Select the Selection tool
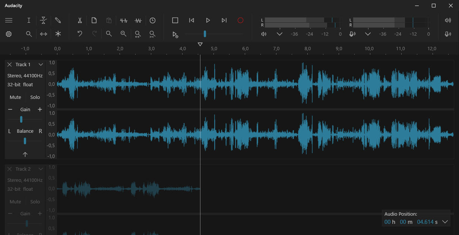This screenshot has width=459, height=235. click(x=29, y=20)
